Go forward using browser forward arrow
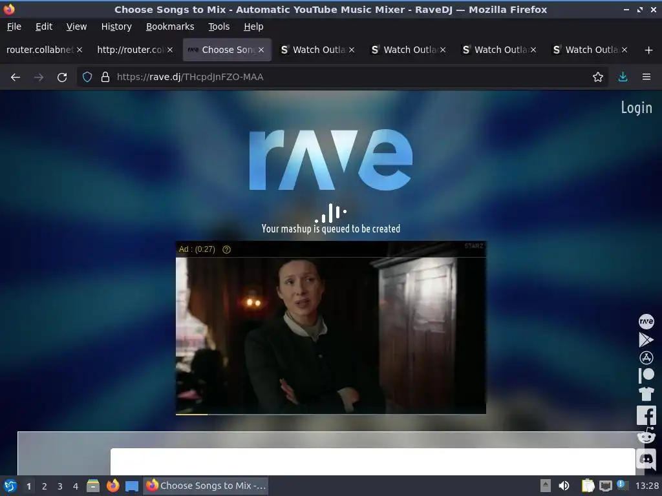This screenshot has width=662, height=496. (38, 77)
